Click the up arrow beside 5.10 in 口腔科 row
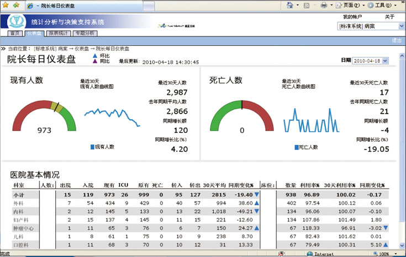406x257 pixels. [x=386, y=244]
